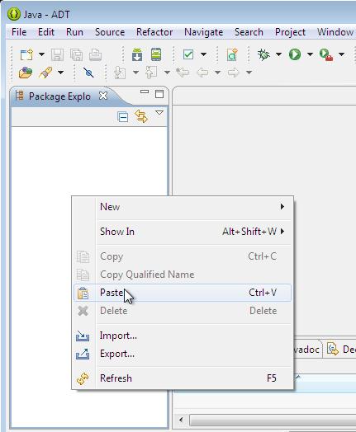The image size is (356, 432).
Task: Click the Run External Tools icon
Action: point(325,54)
